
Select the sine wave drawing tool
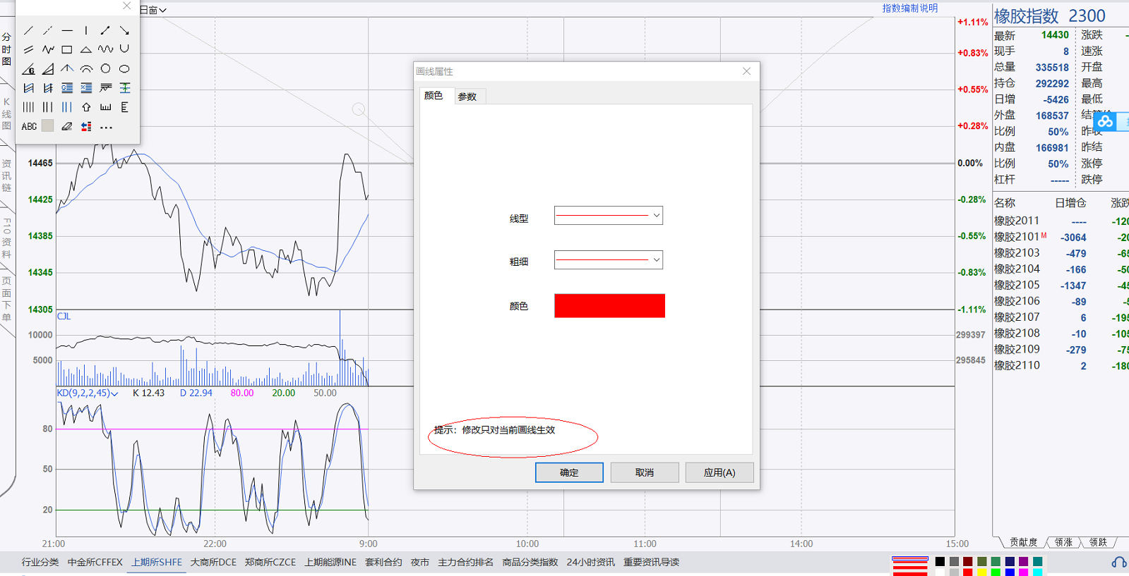pyautogui.click(x=105, y=49)
